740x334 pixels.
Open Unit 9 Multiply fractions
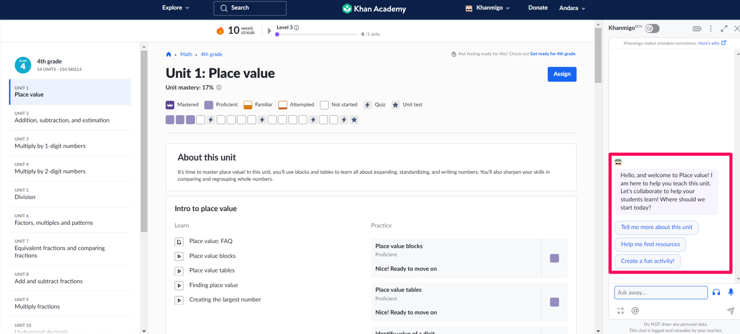tap(70, 303)
